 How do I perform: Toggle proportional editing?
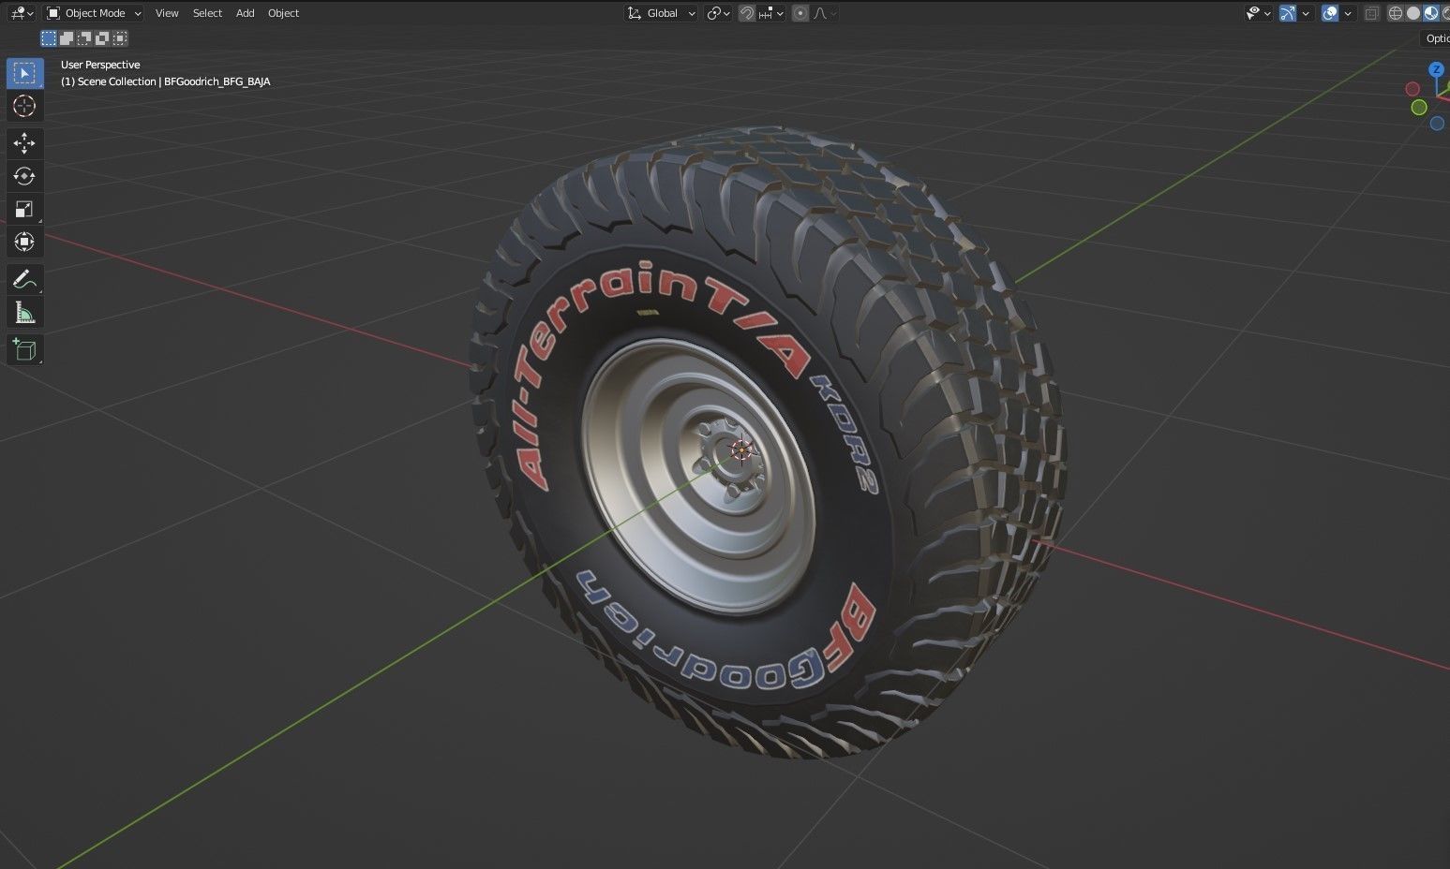pyautogui.click(x=800, y=13)
